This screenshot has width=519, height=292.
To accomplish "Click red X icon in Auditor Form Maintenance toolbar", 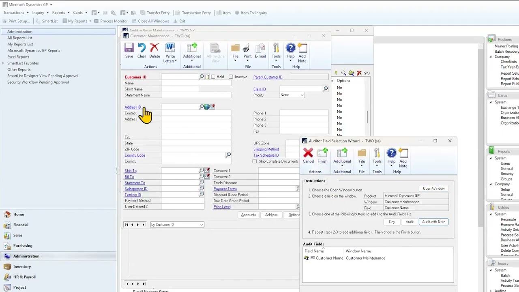I will pyautogui.click(x=359, y=73).
